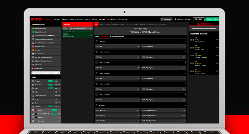The width and height of the screenshot is (249, 134).
Task: Click the KTO logo
Action: point(36,19)
